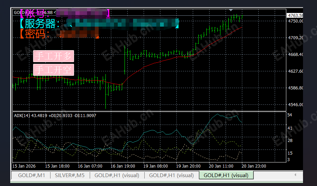Click the ADX scale value 15
Image resolution: width=317 pixels, height=186 pixels.
tap(290, 153)
